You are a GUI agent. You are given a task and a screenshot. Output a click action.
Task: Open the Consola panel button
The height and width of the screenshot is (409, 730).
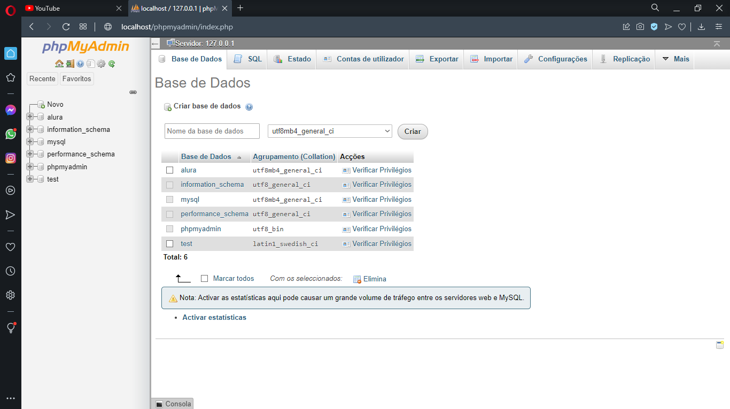pyautogui.click(x=173, y=404)
